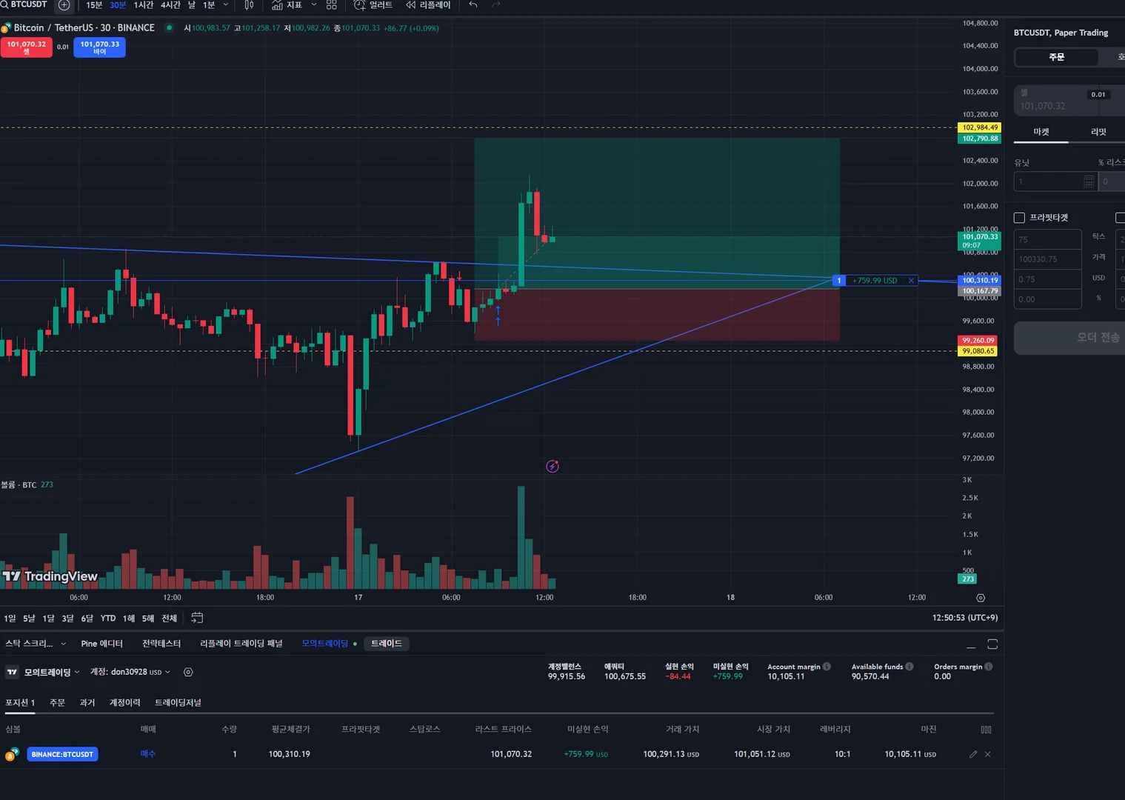Viewport: 1125px width, 800px height.
Task: Switch to the 트레이딩저널 tab
Action: [178, 703]
